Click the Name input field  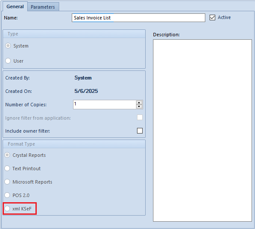pyautogui.click(x=138, y=18)
